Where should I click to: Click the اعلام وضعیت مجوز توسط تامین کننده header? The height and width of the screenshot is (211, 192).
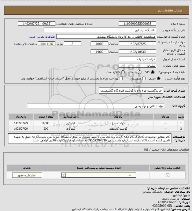[x=99, y=168]
